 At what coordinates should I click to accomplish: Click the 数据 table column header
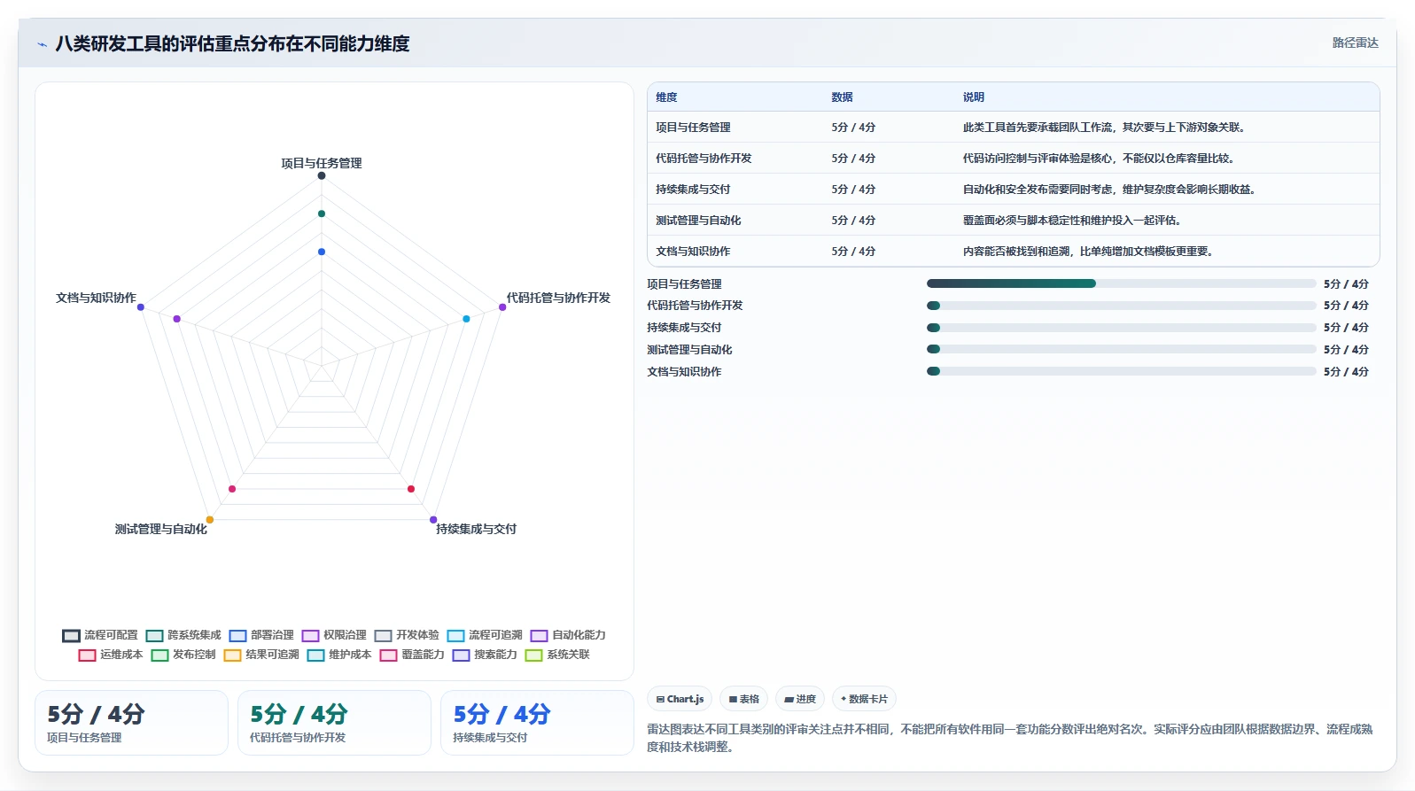pyautogui.click(x=842, y=97)
